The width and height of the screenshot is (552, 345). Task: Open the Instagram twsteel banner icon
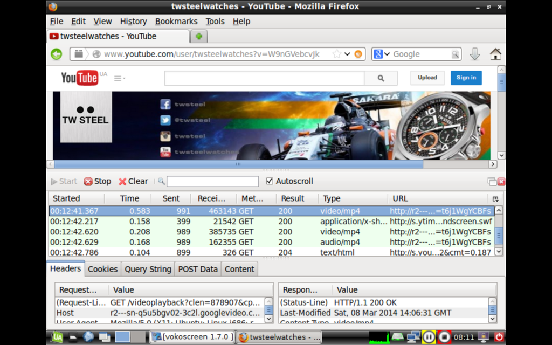[x=165, y=136]
